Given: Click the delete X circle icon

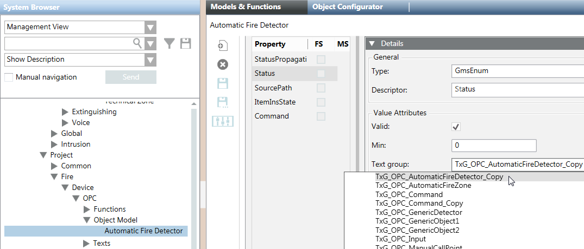Looking at the screenshot, I should (x=223, y=64).
